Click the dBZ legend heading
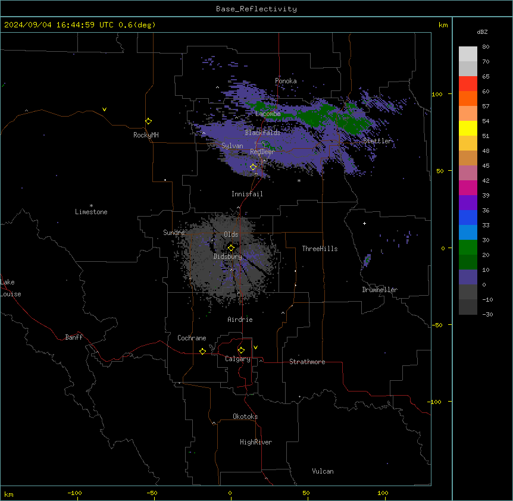 point(482,32)
